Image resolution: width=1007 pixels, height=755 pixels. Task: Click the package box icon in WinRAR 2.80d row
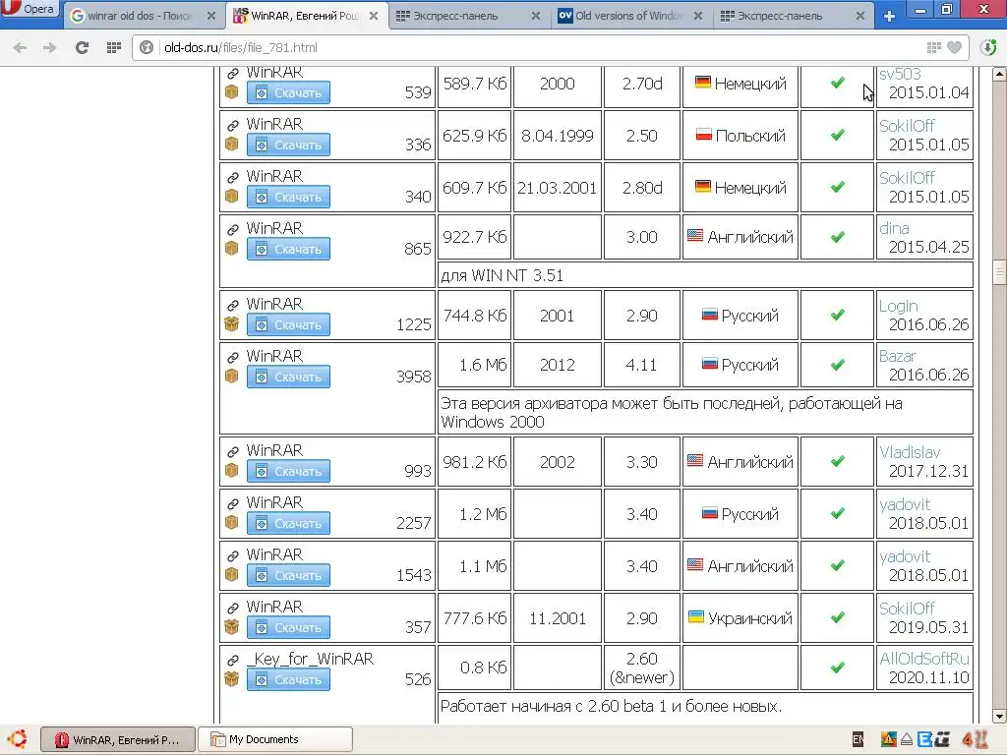coord(232,197)
